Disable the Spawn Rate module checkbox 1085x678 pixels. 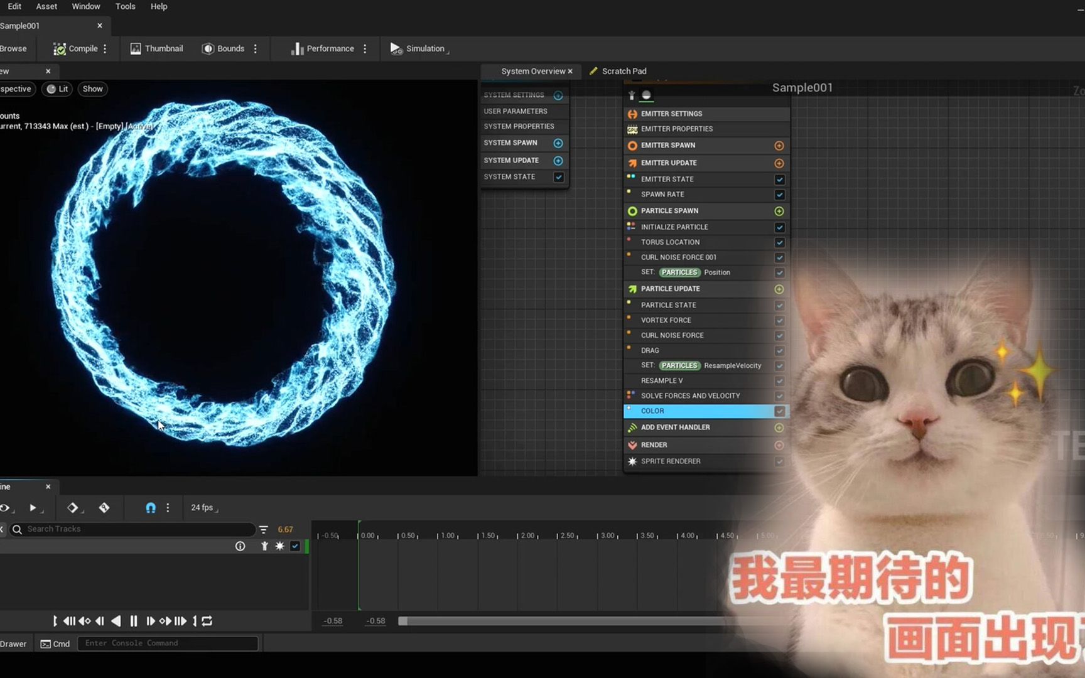coord(779,195)
